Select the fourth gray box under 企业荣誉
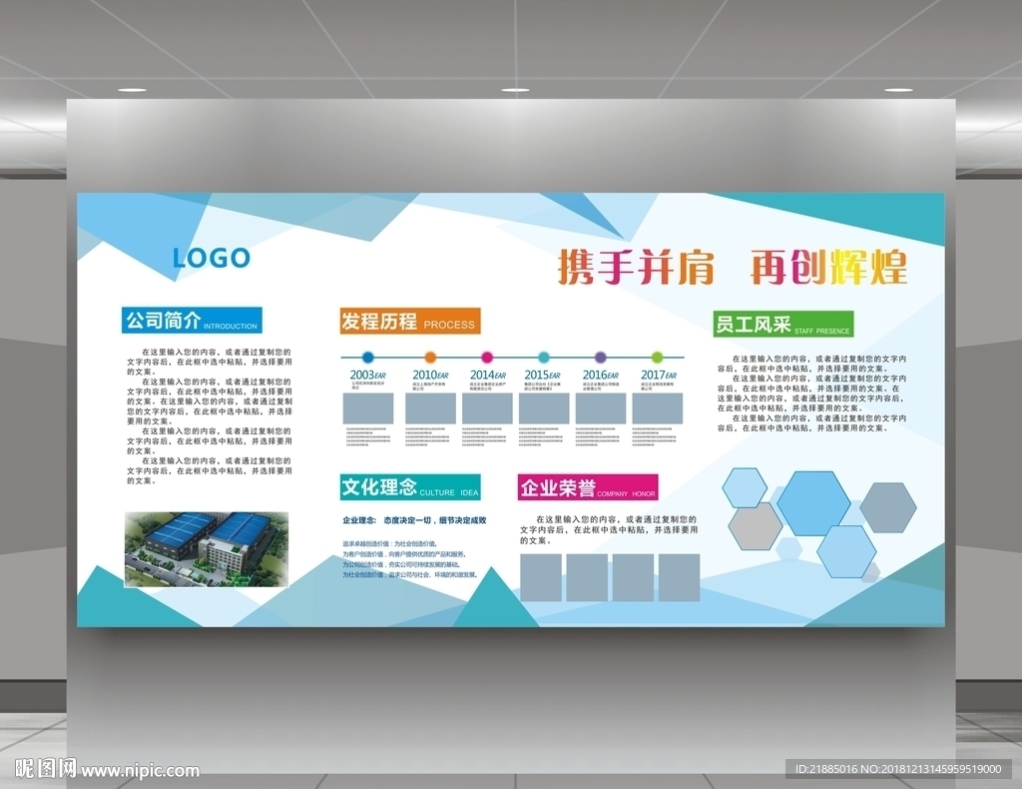This screenshot has height=789, width=1022. (679, 577)
